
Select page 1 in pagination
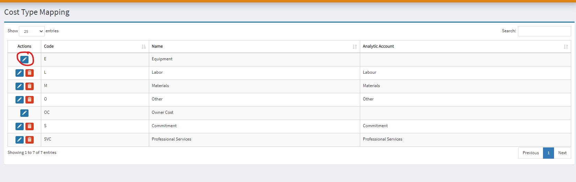point(549,153)
